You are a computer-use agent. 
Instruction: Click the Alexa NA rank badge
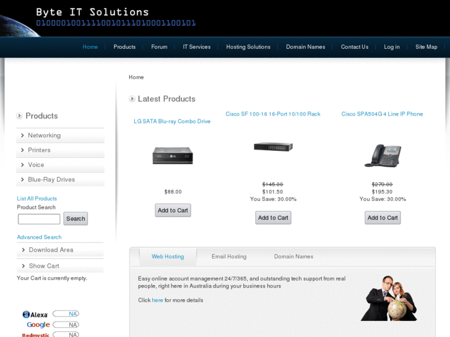coord(66,314)
